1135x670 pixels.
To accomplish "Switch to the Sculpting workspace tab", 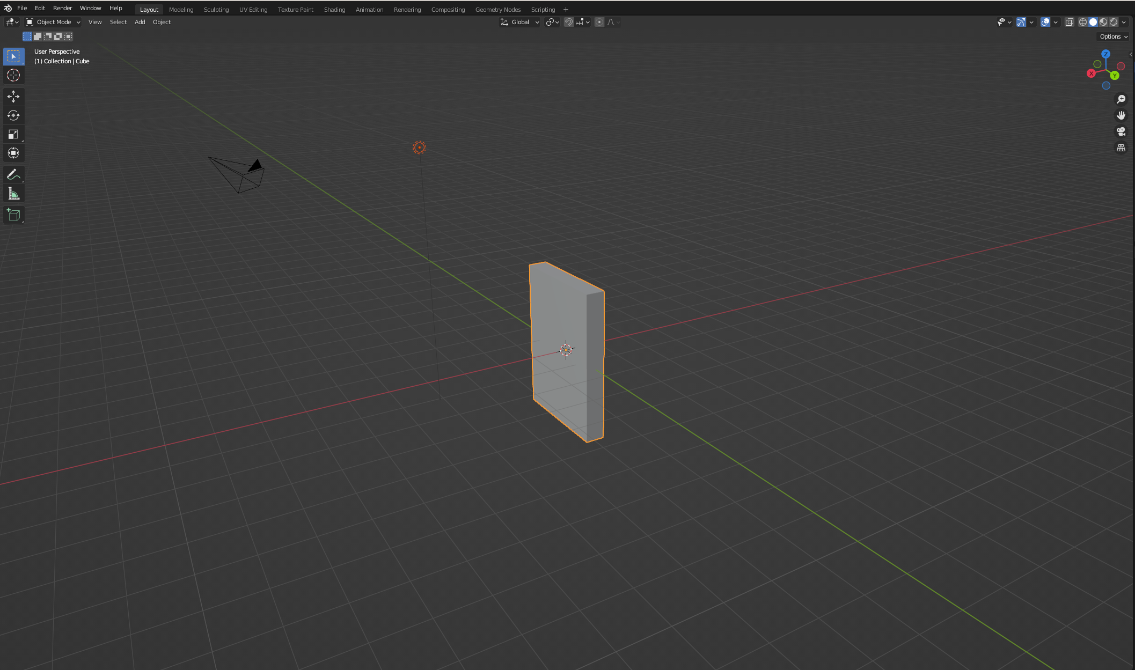I will click(216, 10).
